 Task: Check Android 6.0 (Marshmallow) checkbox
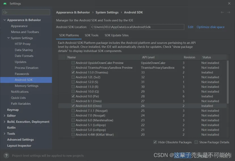click(x=73, y=120)
